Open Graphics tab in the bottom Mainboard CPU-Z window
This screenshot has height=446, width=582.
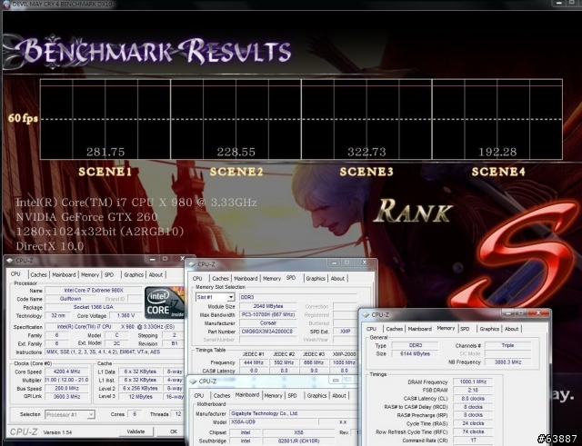pyautogui.click(x=317, y=395)
